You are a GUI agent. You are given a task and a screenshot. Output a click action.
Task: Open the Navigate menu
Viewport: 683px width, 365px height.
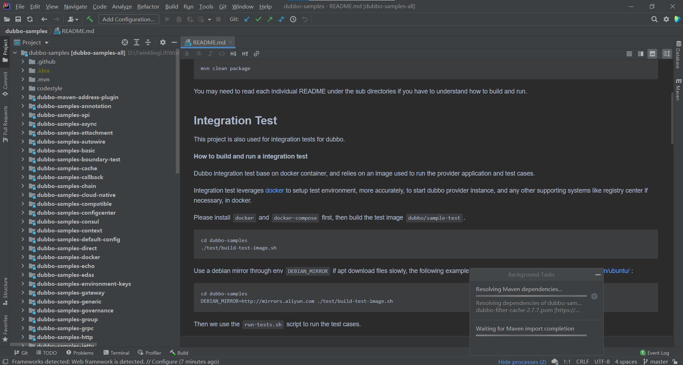pyautogui.click(x=75, y=6)
